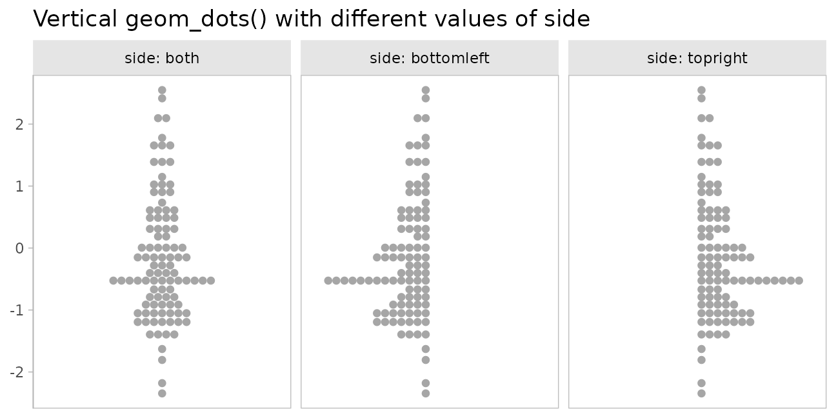
Task: Click bottommost dot in 'side: topright' panel
Action: (701, 393)
